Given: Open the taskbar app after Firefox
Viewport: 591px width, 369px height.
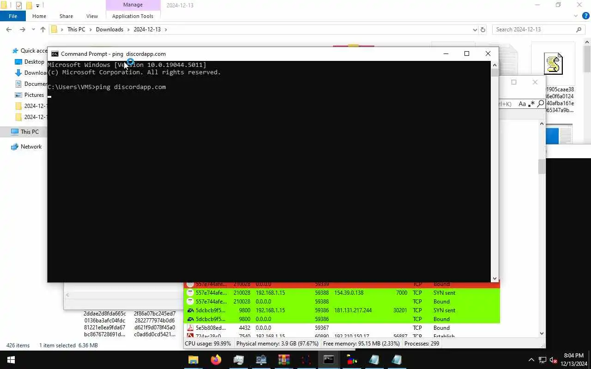Looking at the screenshot, I should 238,360.
